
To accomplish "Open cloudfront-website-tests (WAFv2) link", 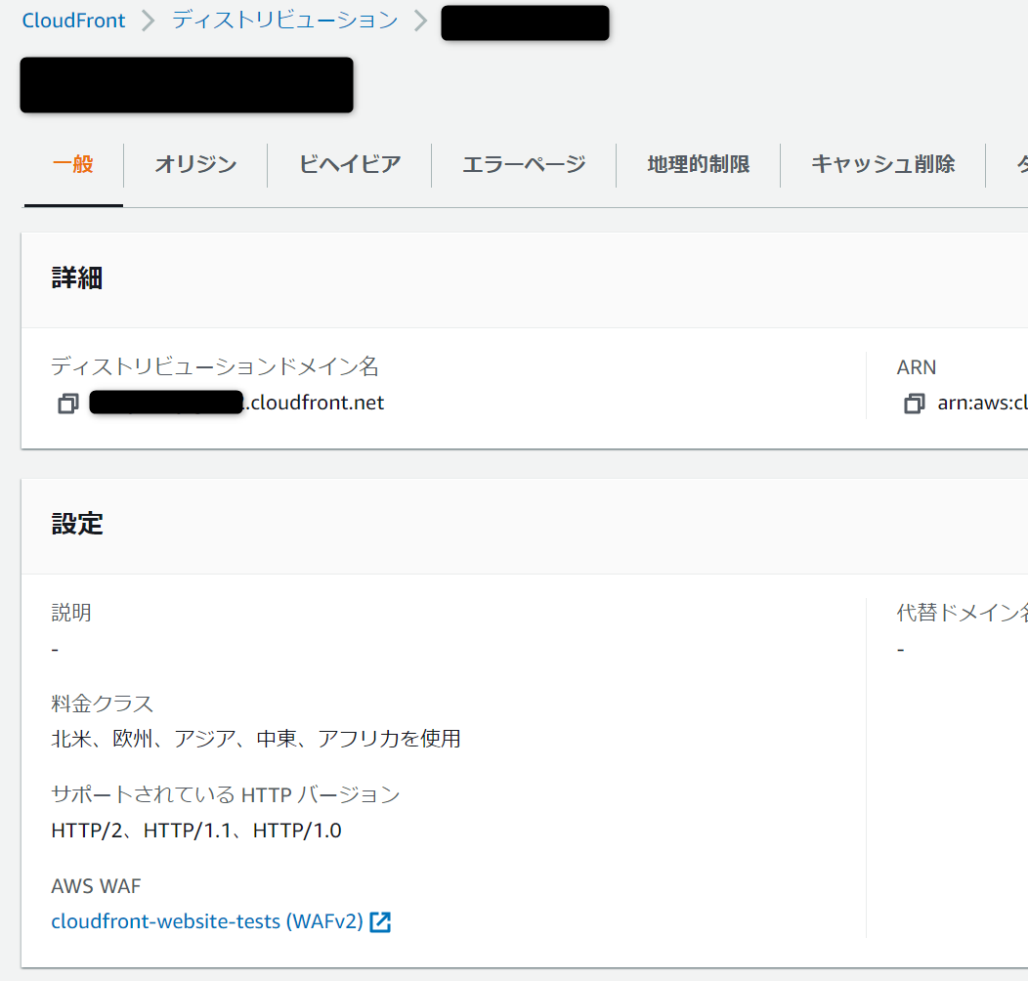I will tap(205, 920).
